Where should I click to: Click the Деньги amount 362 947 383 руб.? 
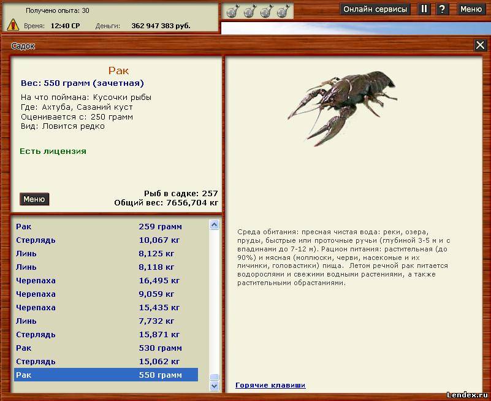click(x=161, y=26)
